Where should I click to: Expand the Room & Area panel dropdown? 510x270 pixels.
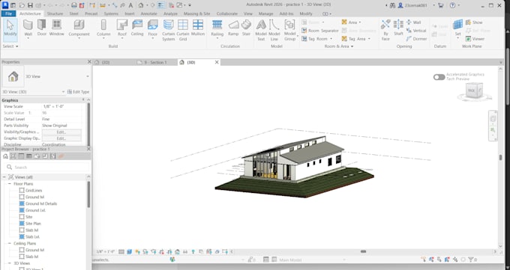coord(338,46)
